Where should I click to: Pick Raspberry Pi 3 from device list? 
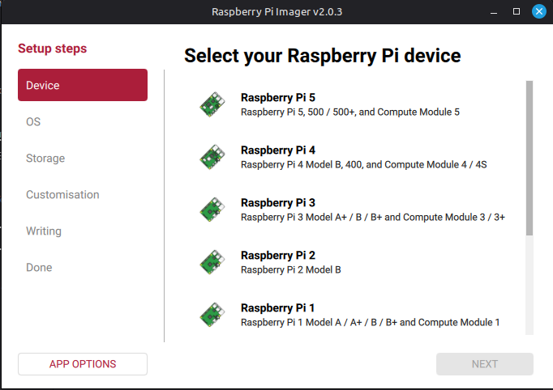(354, 210)
